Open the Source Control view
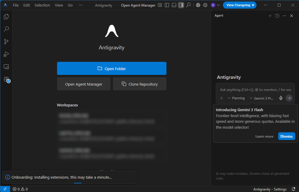The image size is (299, 192). click(x=6, y=42)
